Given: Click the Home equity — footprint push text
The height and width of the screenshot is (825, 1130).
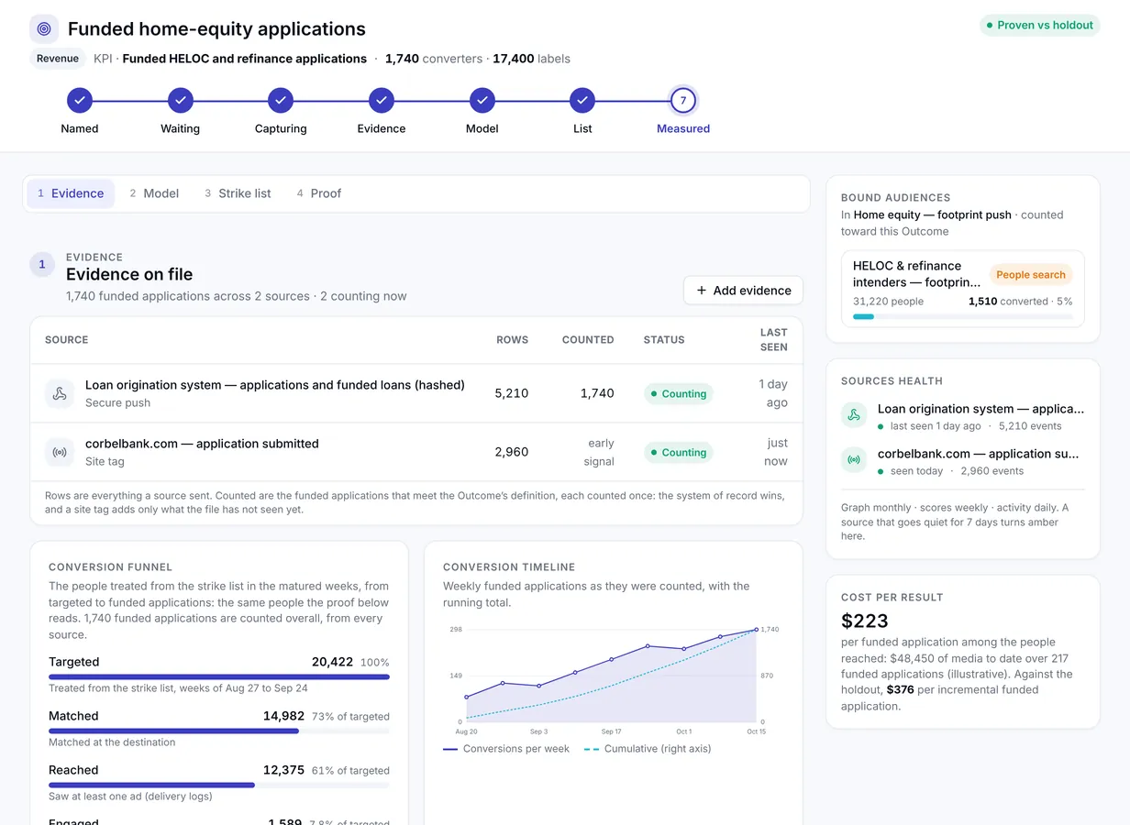Looking at the screenshot, I should (x=933, y=215).
